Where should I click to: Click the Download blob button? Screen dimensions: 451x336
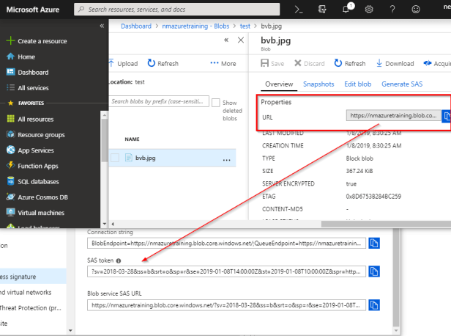coord(394,64)
